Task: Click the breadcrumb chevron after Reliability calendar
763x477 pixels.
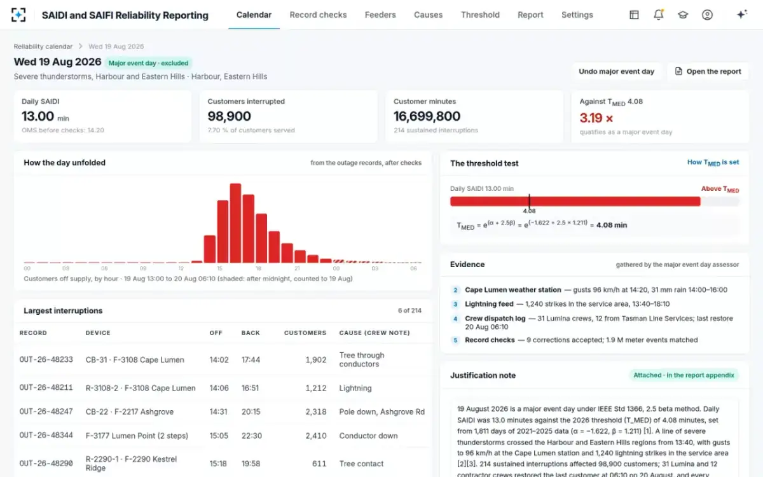Action: [81, 46]
